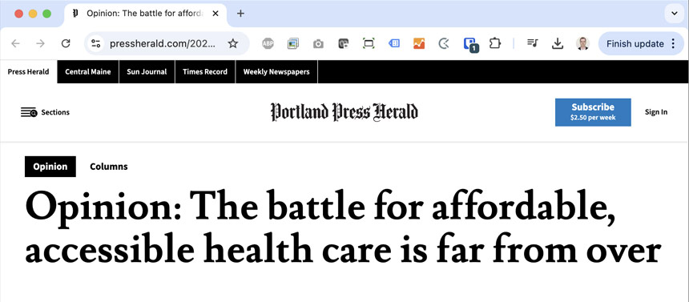Viewport: 689px width, 302px height.
Task: Reload the page with the refresh icon
Action: [x=66, y=43]
